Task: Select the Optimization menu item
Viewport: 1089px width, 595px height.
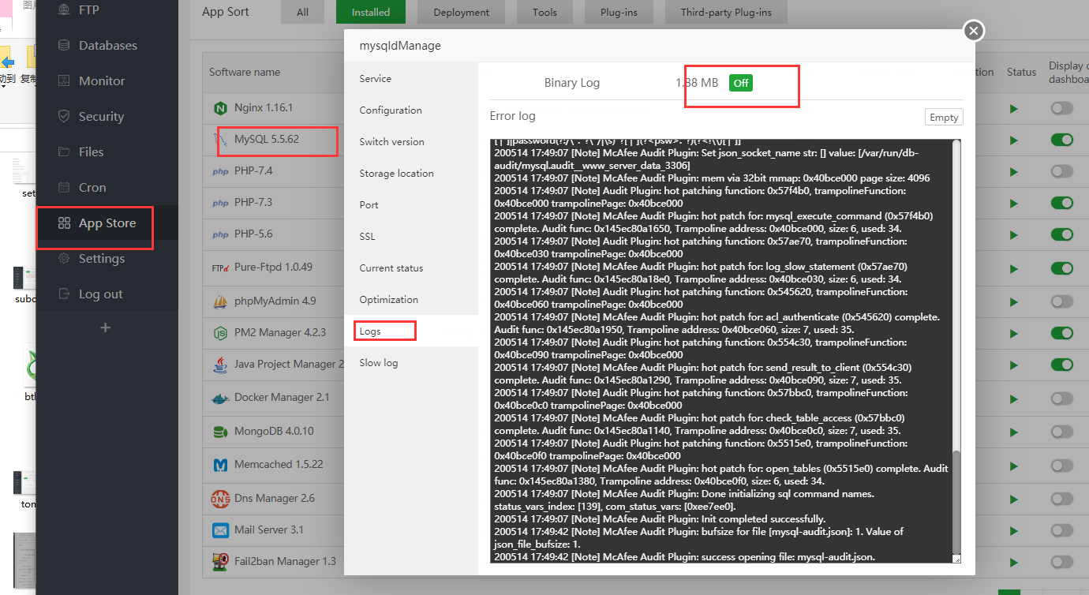Action: click(388, 300)
